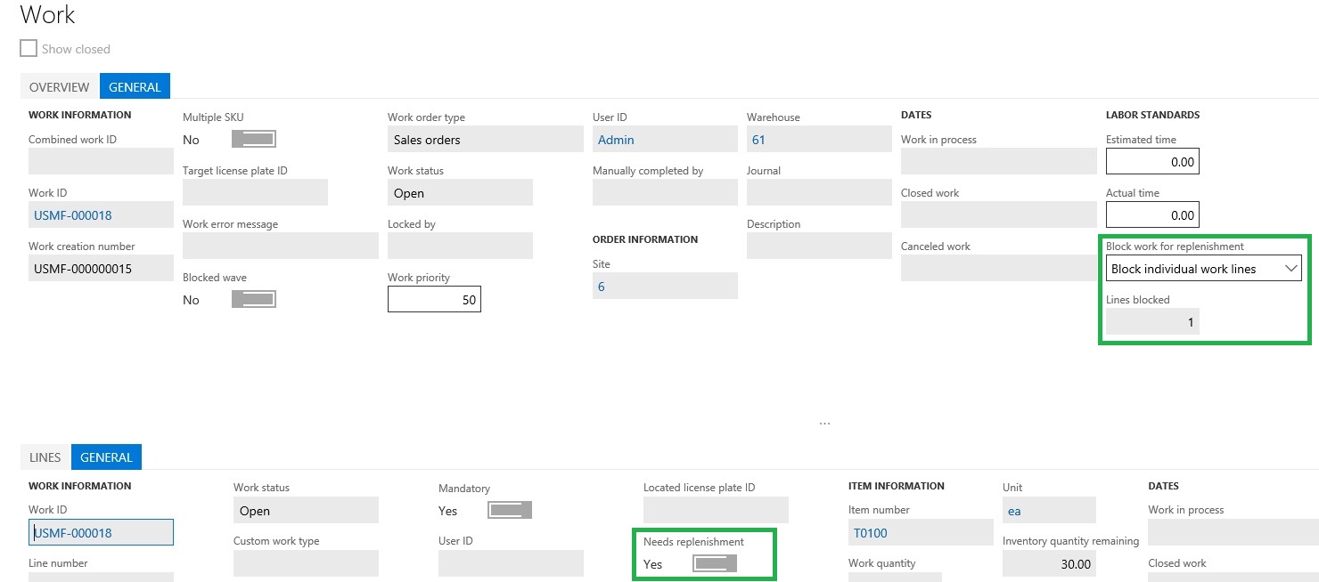
Task: Open the USMF-000018 Work ID link
Action: (73, 215)
